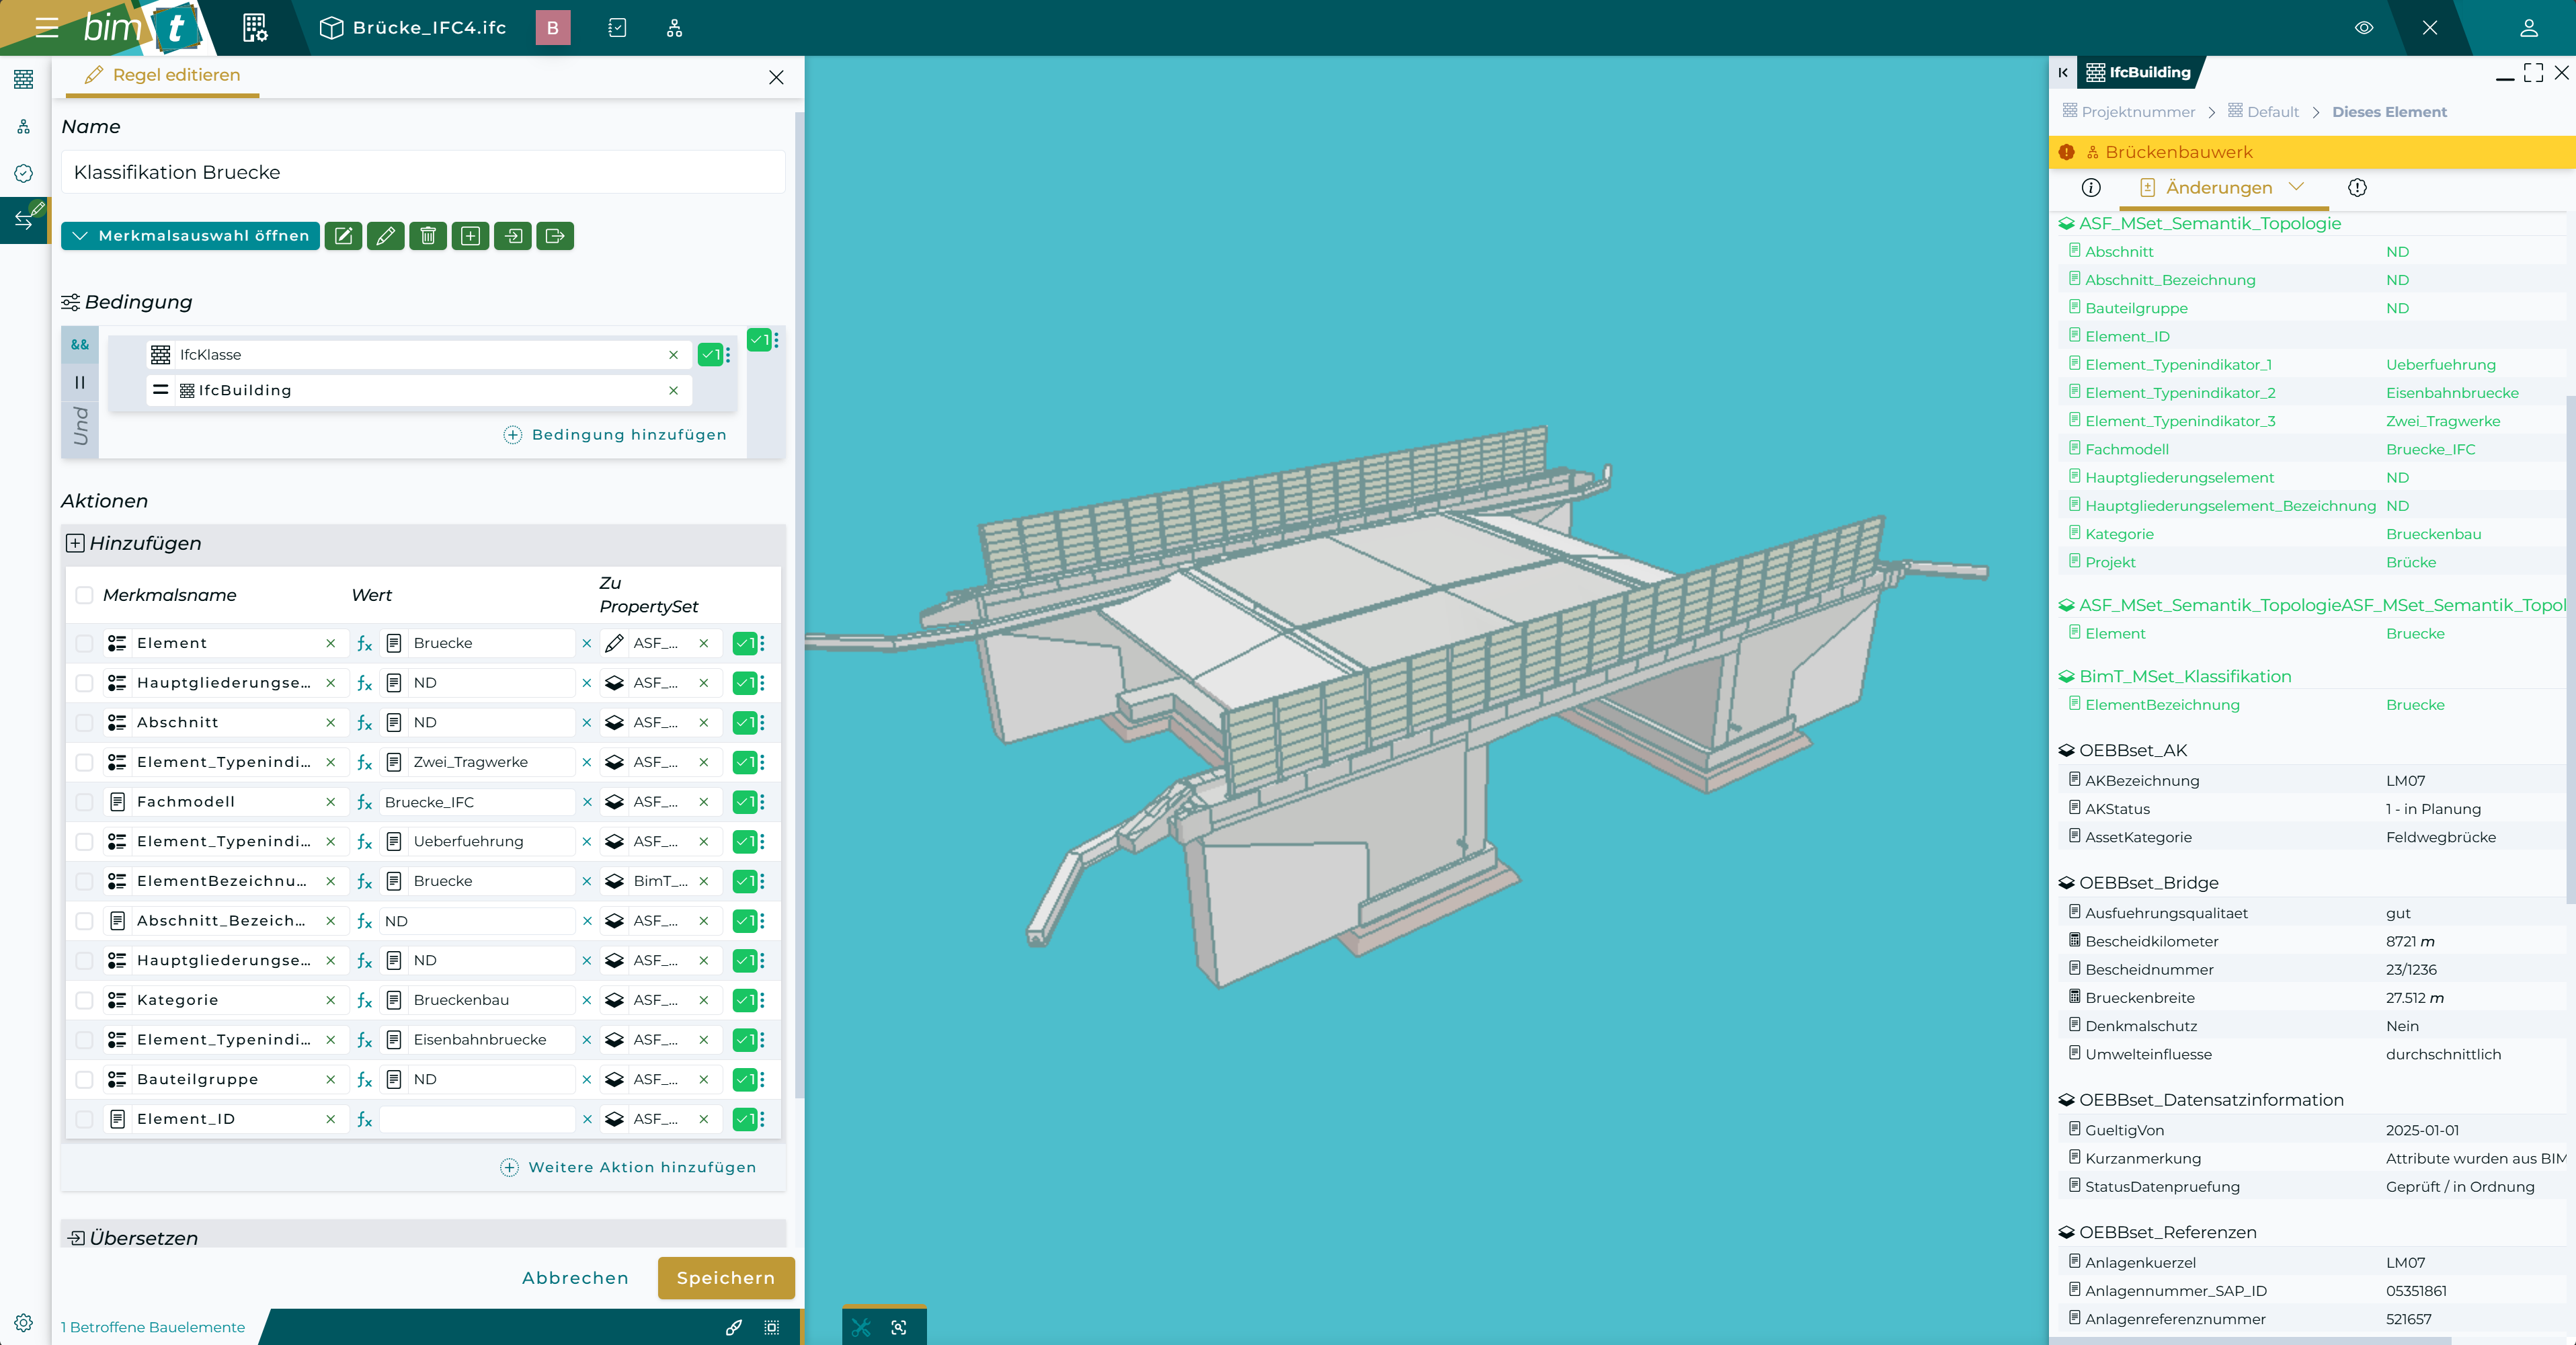The width and height of the screenshot is (2576, 1345).
Task: Click the fx formula icon for Kategorie row
Action: tap(365, 1000)
